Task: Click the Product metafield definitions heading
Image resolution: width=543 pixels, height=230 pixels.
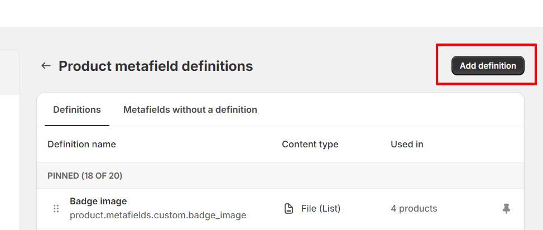Action: [x=156, y=66]
